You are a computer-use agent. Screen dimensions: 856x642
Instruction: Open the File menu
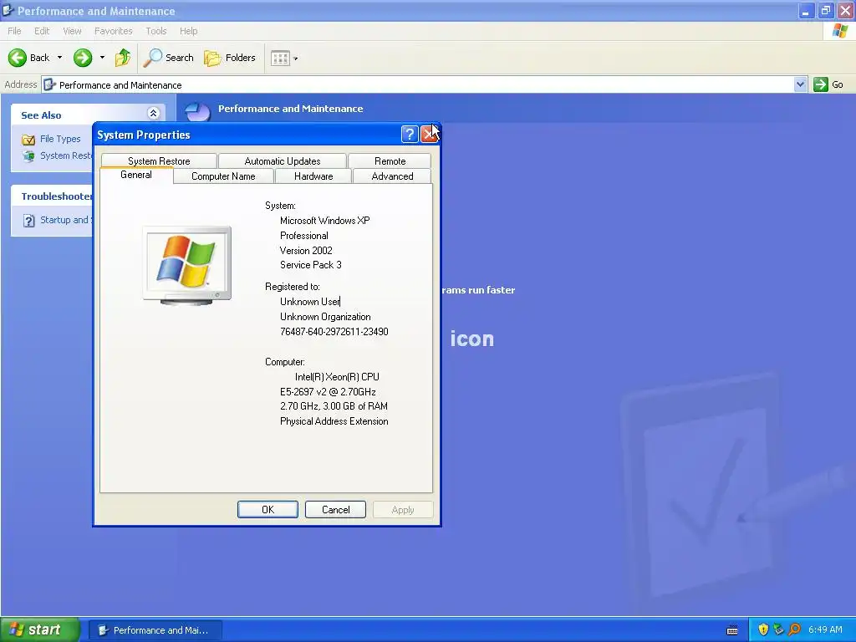15,31
